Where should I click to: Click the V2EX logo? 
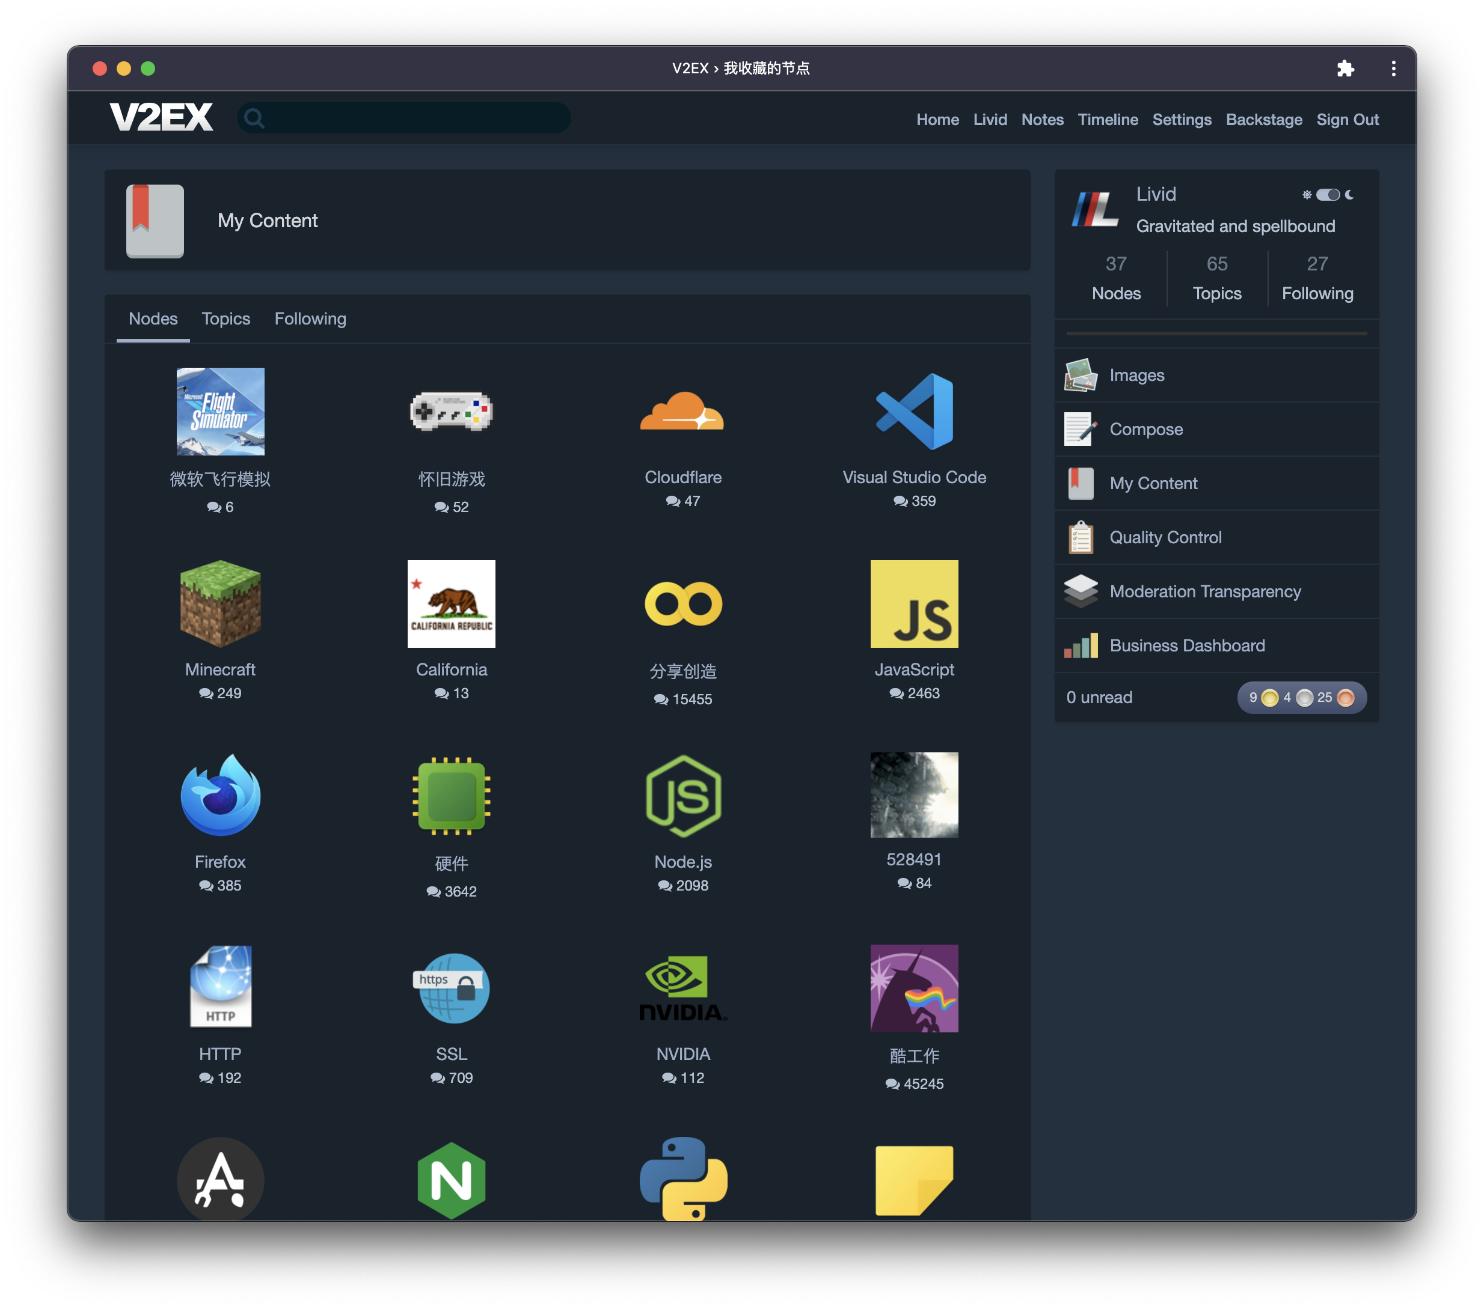click(161, 118)
